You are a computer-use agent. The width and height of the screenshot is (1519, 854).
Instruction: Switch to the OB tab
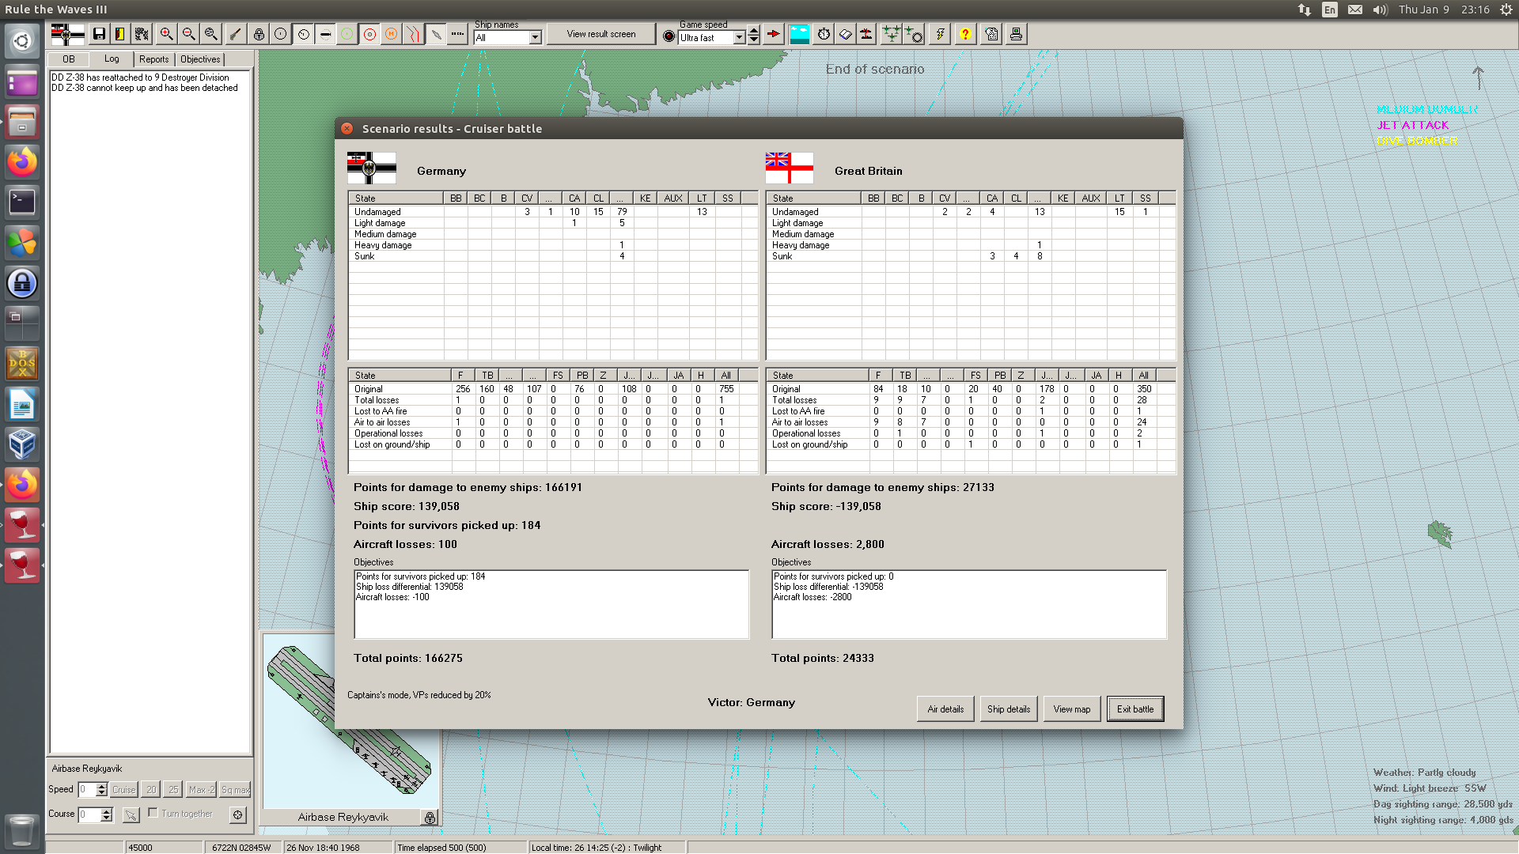point(69,59)
